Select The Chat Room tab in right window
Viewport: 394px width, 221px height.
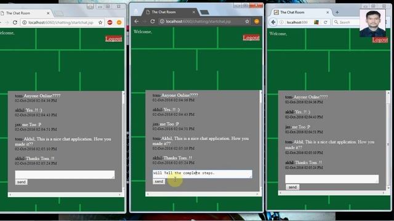pos(302,12)
